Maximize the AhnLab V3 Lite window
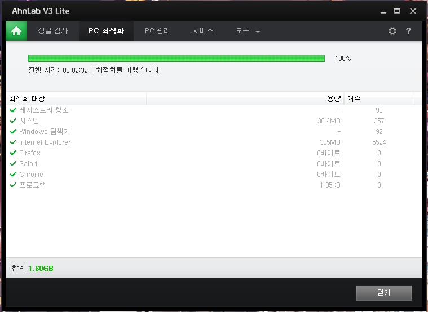Image resolution: width=428 pixels, height=312 pixels. [397, 11]
